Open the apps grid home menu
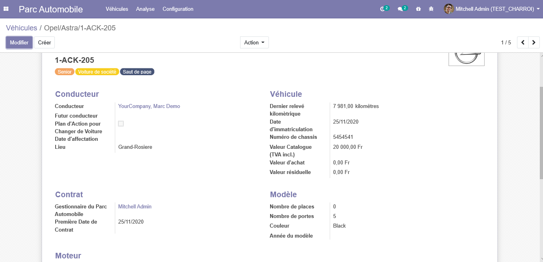 coord(6,9)
